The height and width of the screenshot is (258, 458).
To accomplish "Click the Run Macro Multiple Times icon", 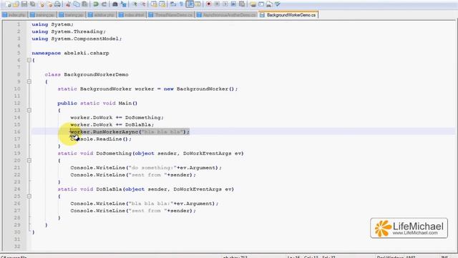I will coord(234,4).
